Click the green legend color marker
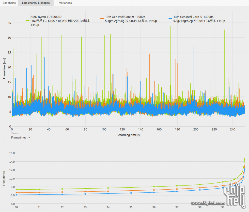This screenshot has width=249, height=212. point(27,21)
